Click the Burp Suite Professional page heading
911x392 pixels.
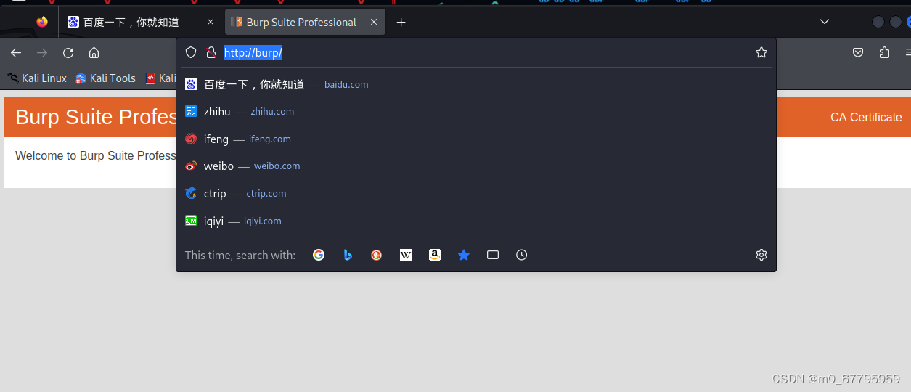[95, 117]
